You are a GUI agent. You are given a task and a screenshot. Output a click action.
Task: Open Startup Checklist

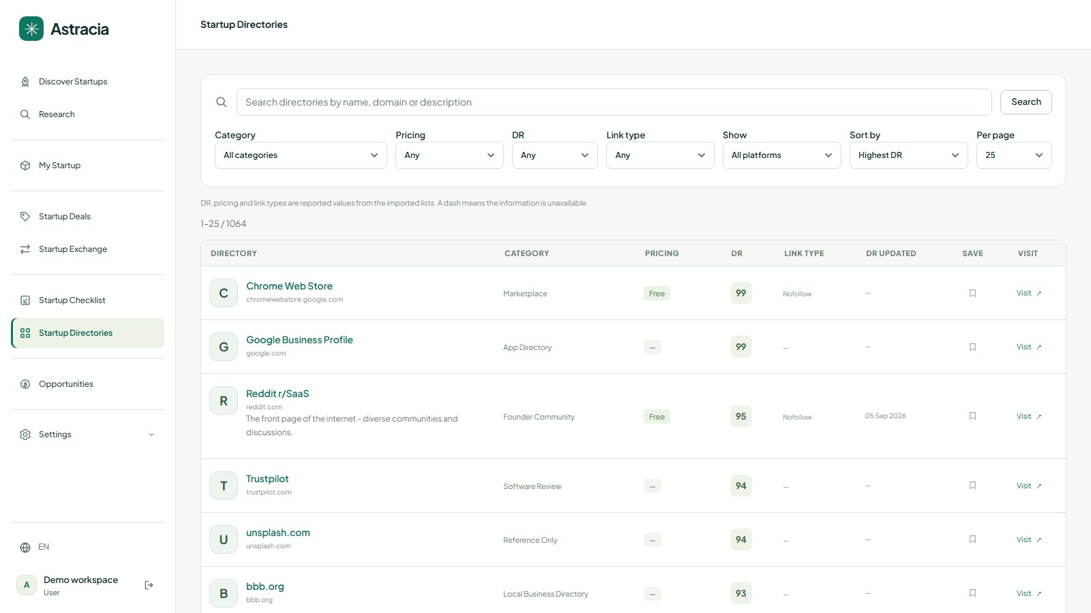tap(88, 300)
